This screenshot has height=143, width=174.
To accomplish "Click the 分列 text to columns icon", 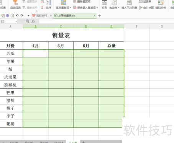I will tap(104, 3).
